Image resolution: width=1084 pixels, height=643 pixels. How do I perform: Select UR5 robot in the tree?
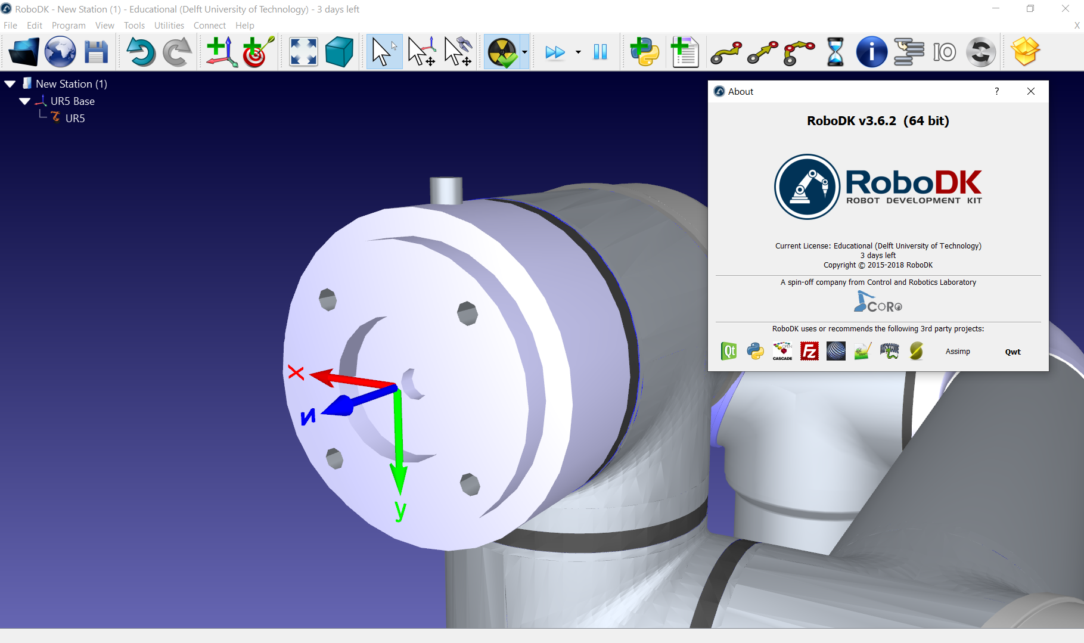75,118
